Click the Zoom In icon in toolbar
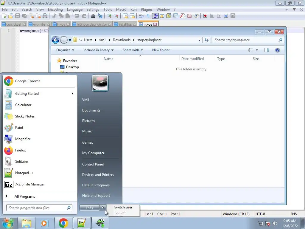Image resolution: width=305 pixels, height=229 pixels. pyautogui.click(x=109, y=16)
